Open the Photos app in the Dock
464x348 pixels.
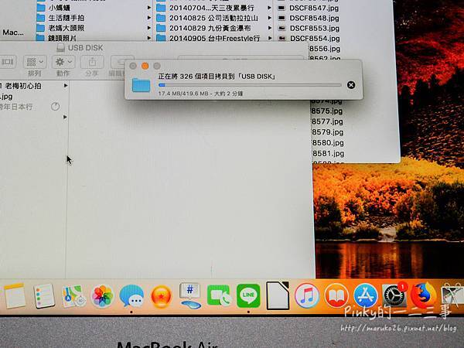pyautogui.click(x=102, y=296)
